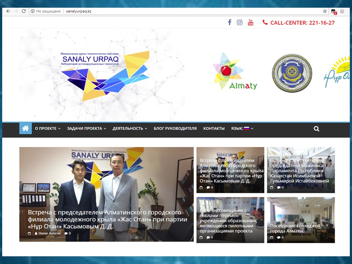This screenshot has width=352, height=264.
Task: Click the browser reload button
Action: point(24,11)
